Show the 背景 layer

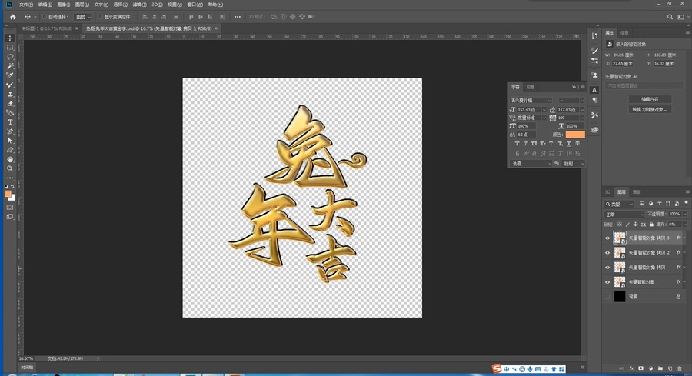607,297
